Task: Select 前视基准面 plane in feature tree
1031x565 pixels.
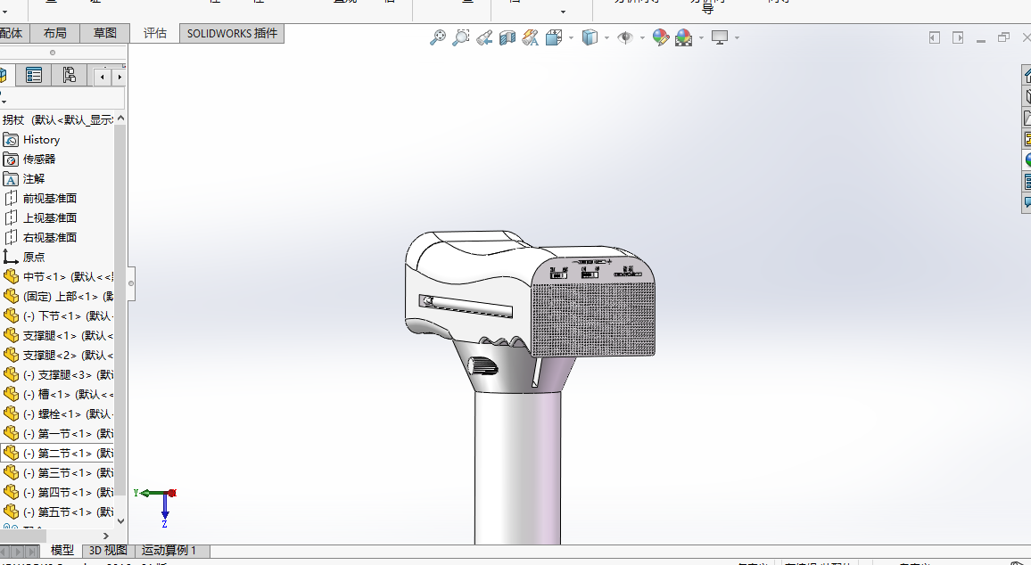Action: 49,199
